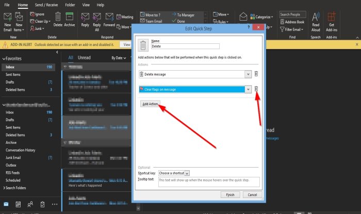The image size is (361, 214).
Task: Click the quick step icon beside Name field
Action: click(x=143, y=46)
